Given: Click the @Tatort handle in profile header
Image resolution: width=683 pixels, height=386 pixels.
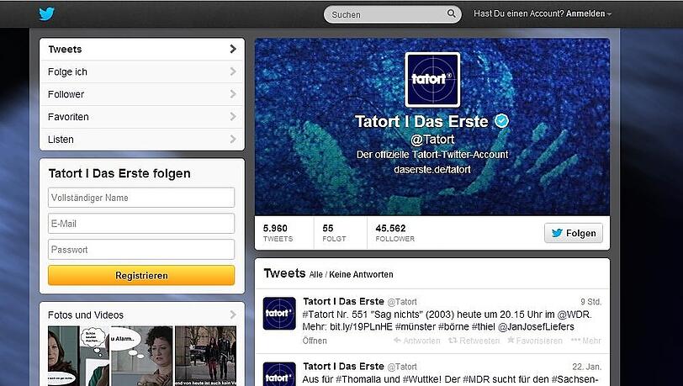Looking at the screenshot, I should point(432,140).
